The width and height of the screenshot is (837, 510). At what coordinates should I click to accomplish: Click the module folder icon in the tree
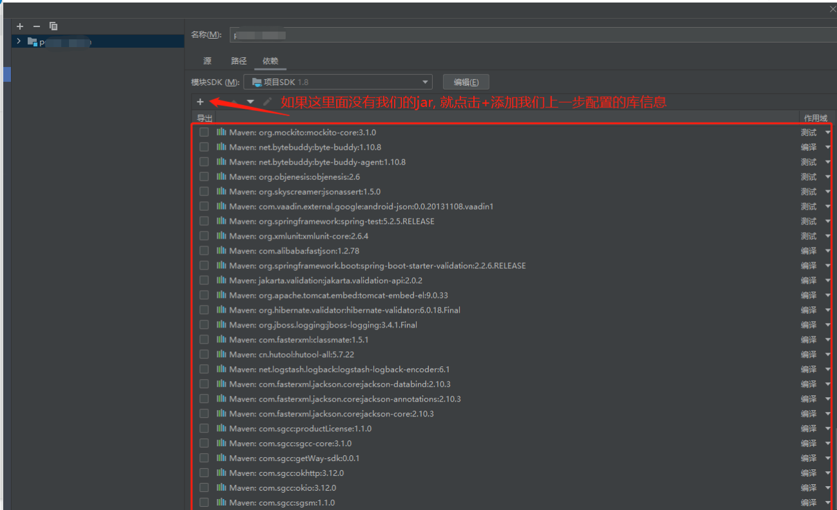pos(32,42)
